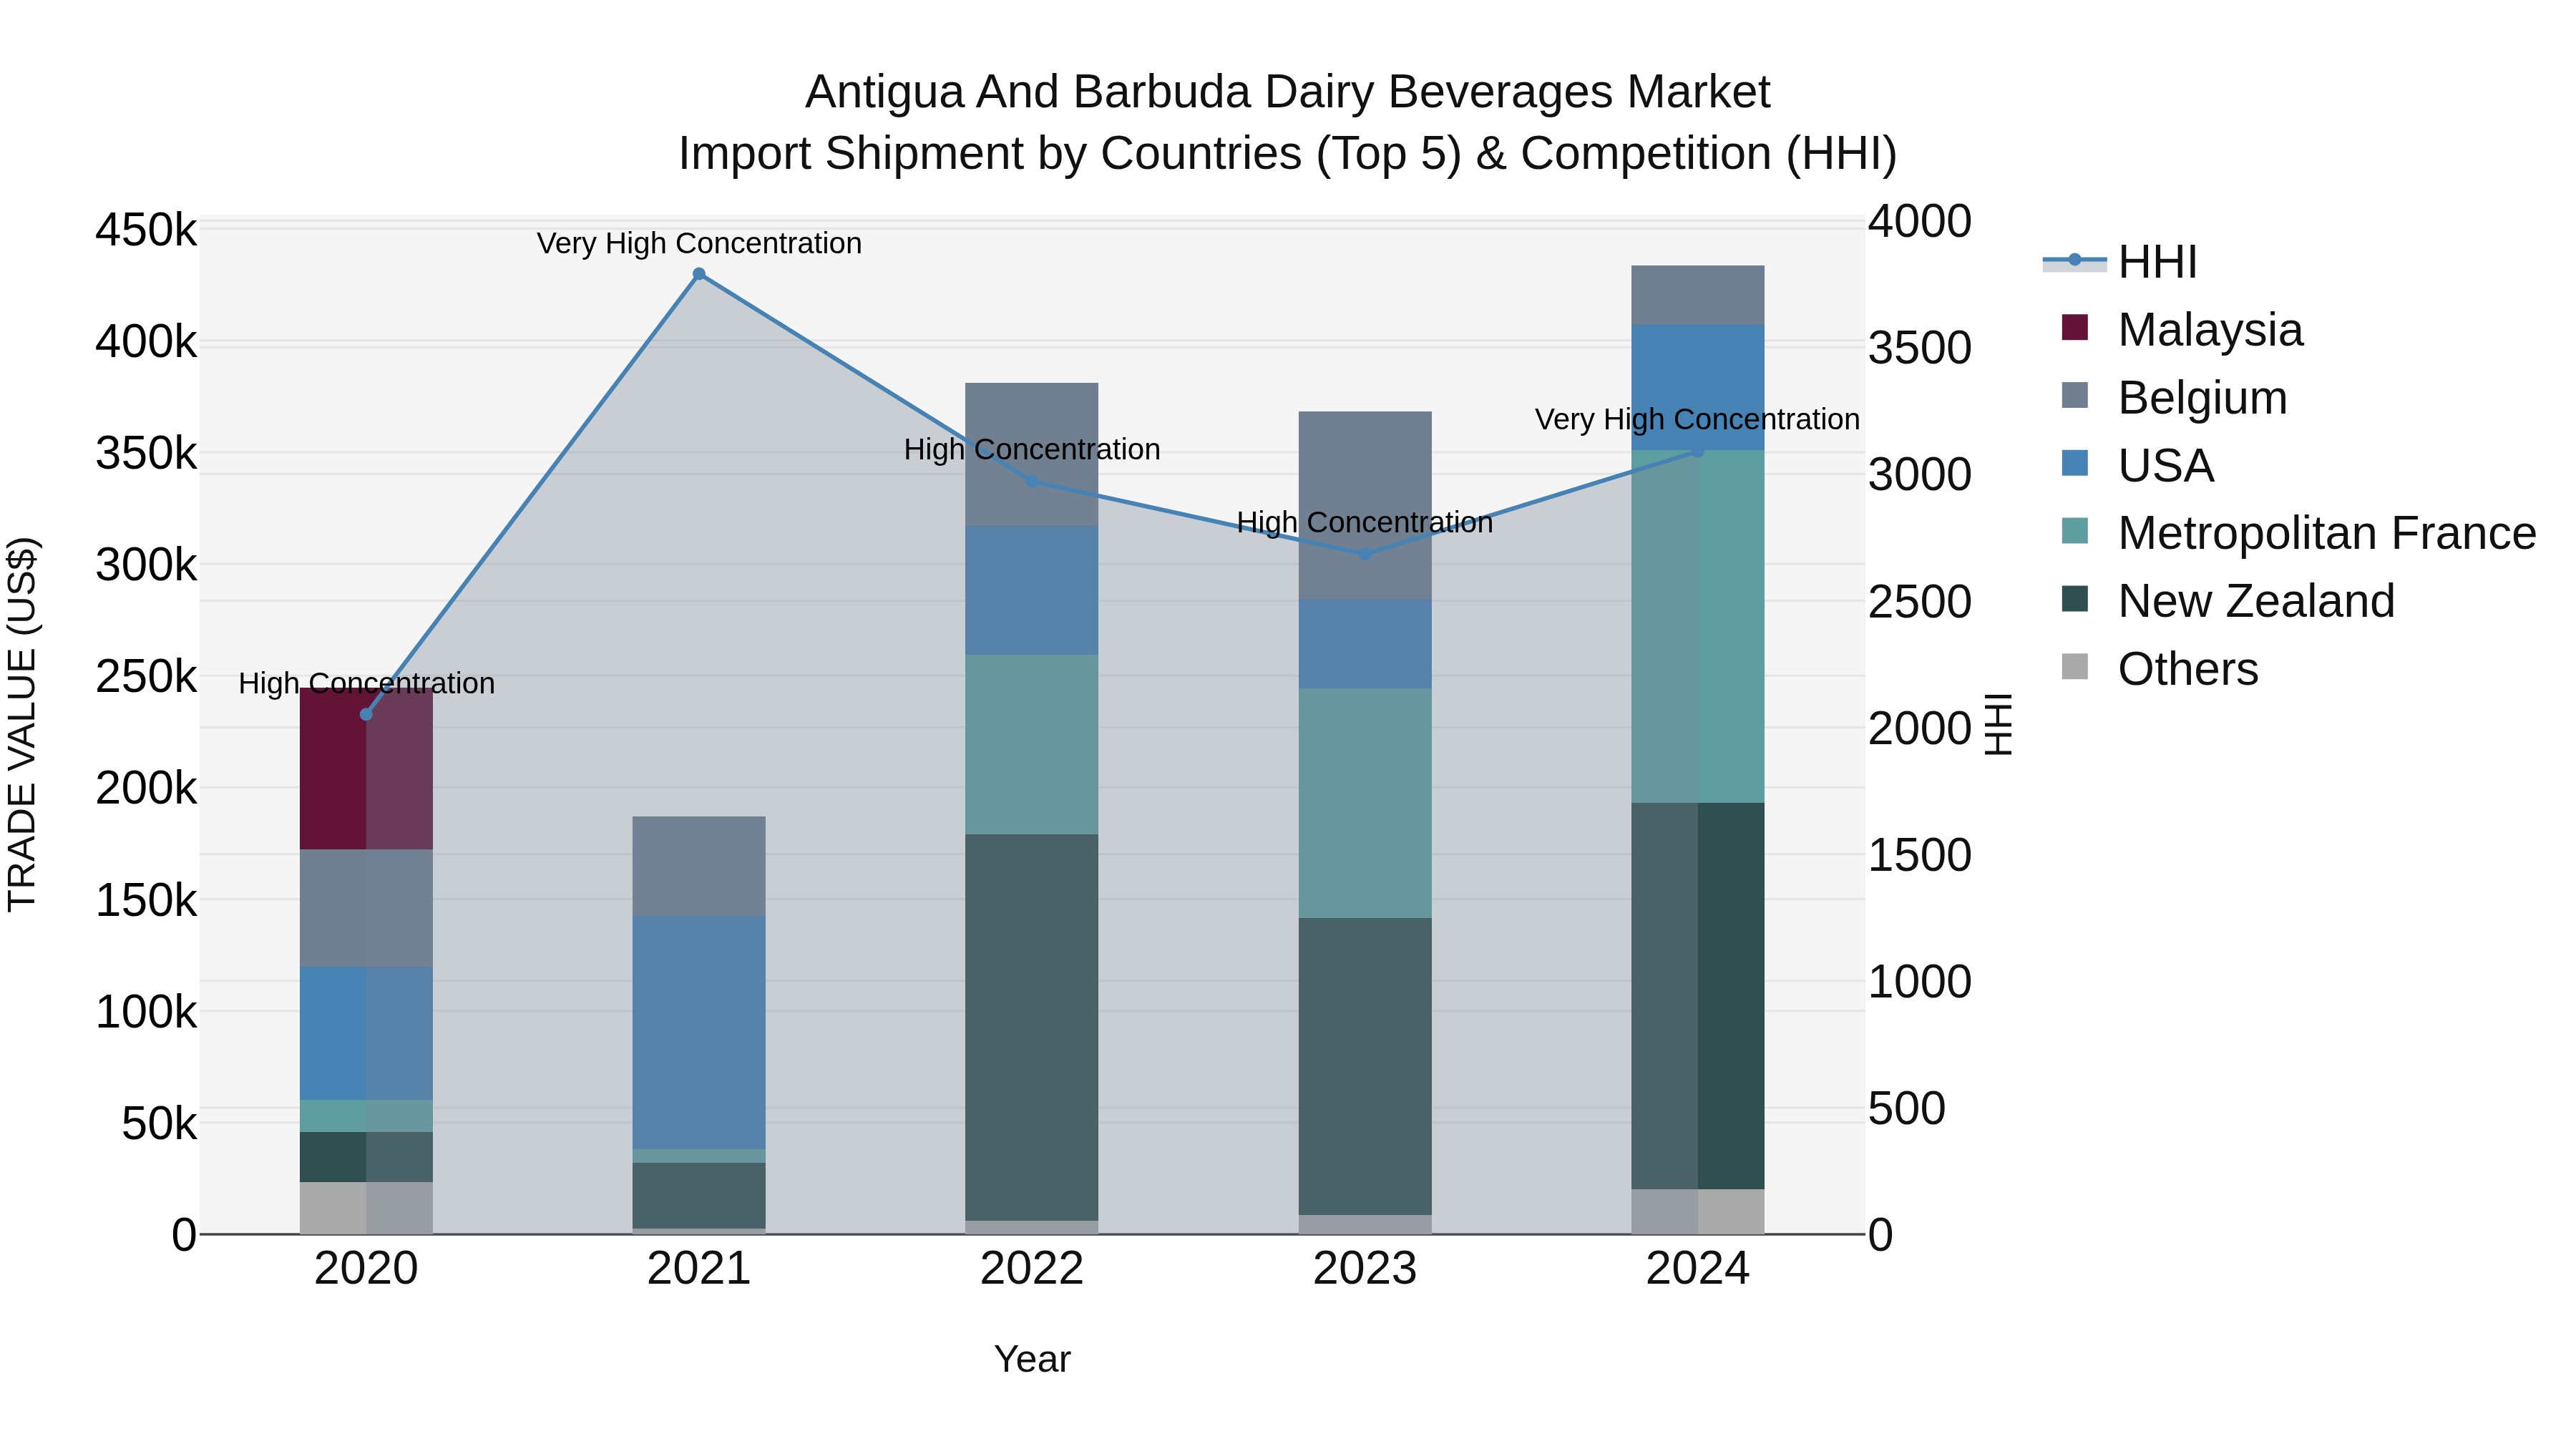Click the 2023 'High Concentration' annotation
2576x1449 pixels.
[x=1365, y=522]
